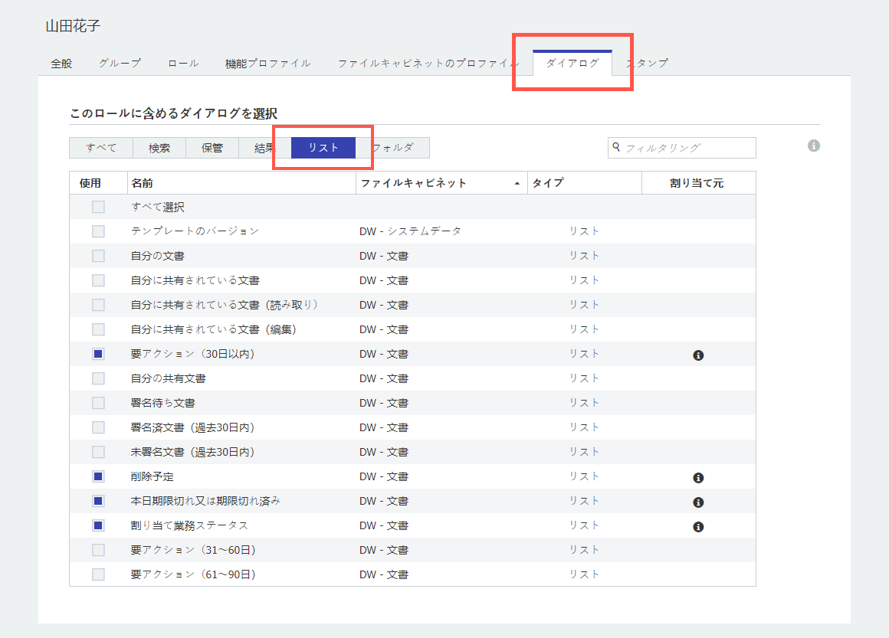Filter dialogs by 結果
This screenshot has height=638, width=889.
click(x=264, y=148)
